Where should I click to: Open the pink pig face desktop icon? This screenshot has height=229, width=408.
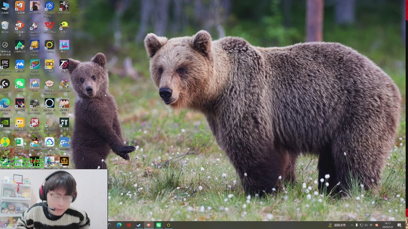(49, 87)
